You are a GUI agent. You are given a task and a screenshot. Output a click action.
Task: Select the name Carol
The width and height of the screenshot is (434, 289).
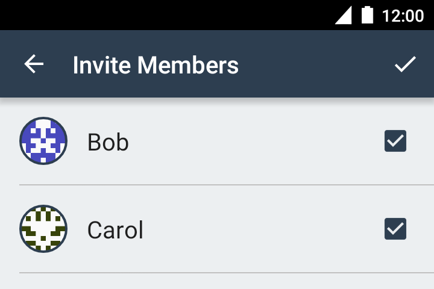115,230
